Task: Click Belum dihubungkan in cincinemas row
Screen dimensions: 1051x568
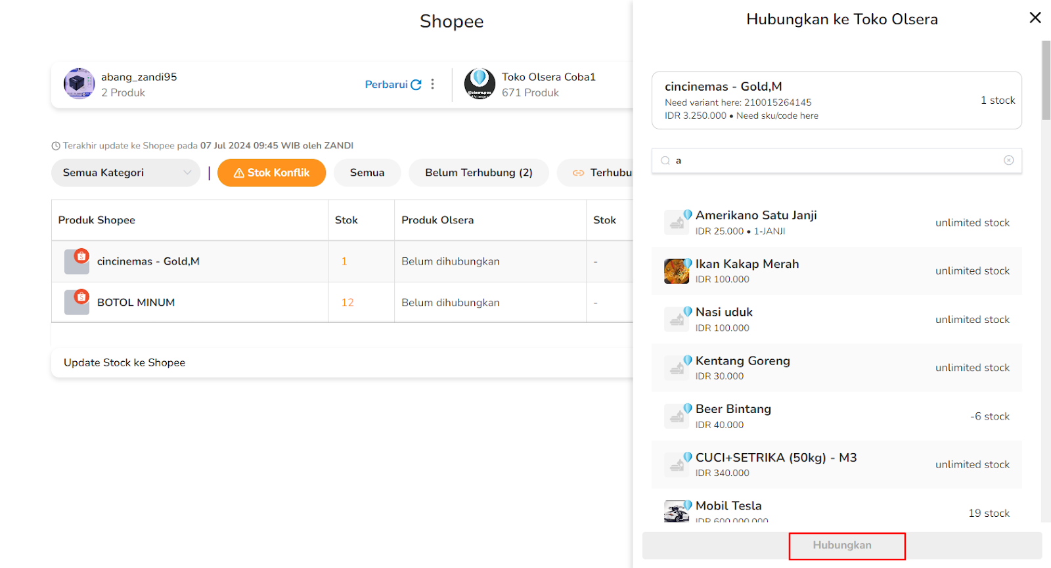Action: click(x=451, y=261)
